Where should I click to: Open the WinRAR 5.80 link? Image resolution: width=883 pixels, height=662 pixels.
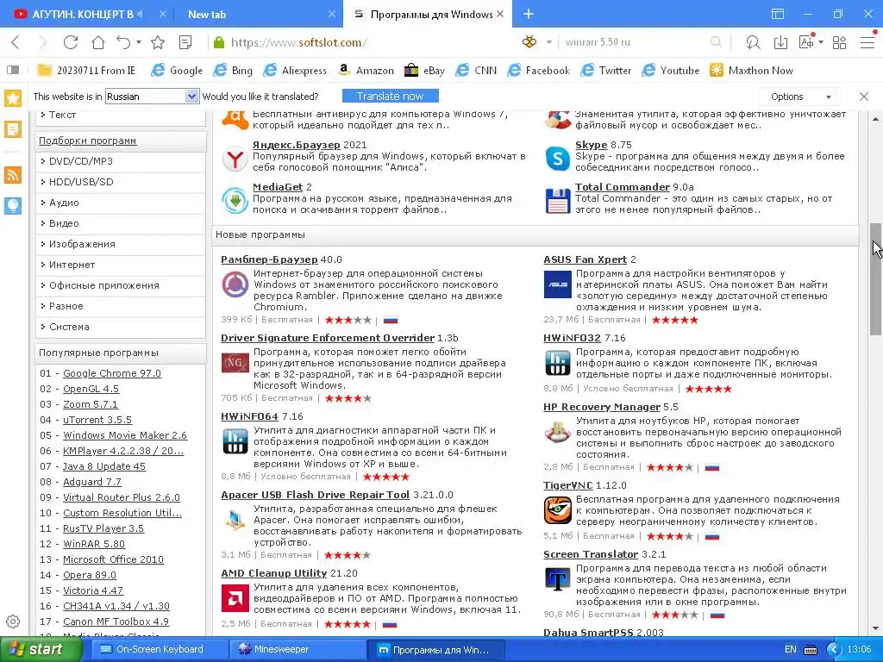(94, 544)
